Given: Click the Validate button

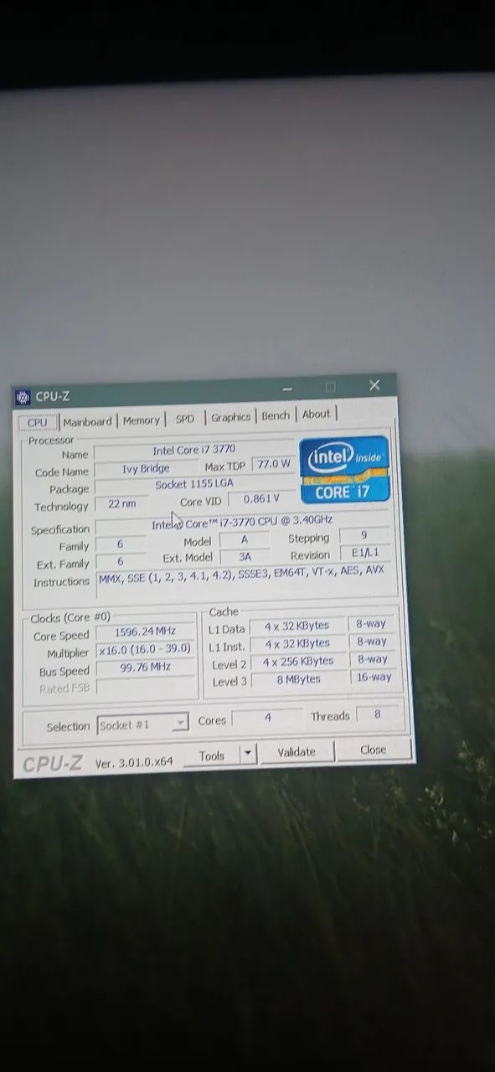Looking at the screenshot, I should click(296, 752).
